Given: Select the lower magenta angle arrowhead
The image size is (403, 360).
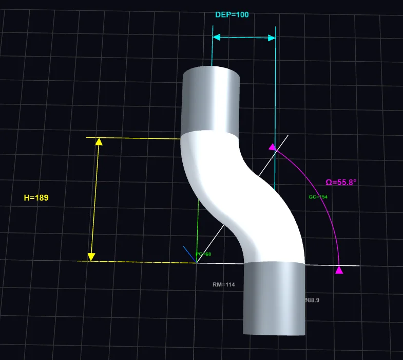Looking at the screenshot, I should (x=339, y=270).
